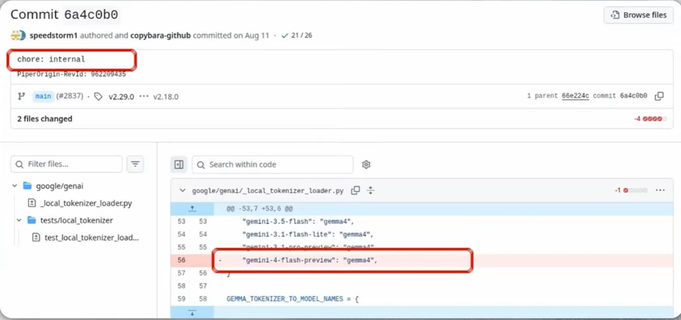This screenshot has width=681, height=320.
Task: Open pull request #2837 link
Action: point(69,96)
